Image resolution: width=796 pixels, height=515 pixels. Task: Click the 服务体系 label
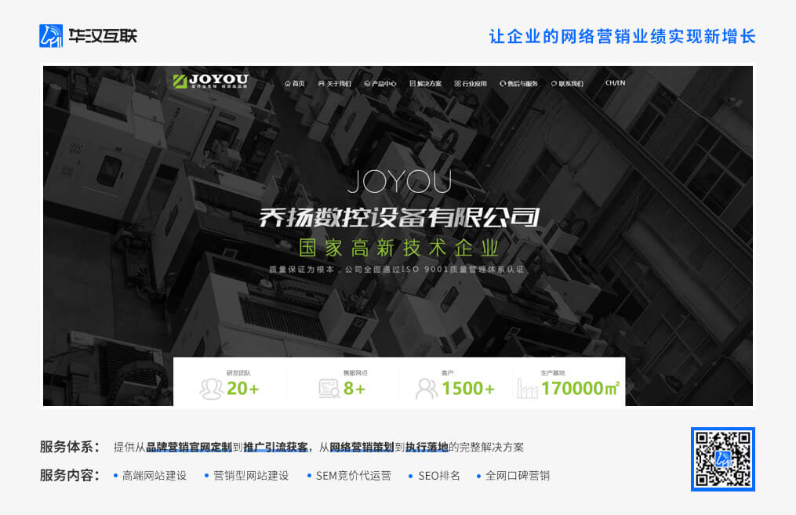pos(70,447)
